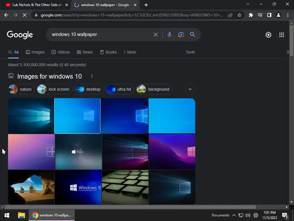Open pink purple gradient wallpaper thumbnail
Screen dimensions: 294x221
pos(31,152)
